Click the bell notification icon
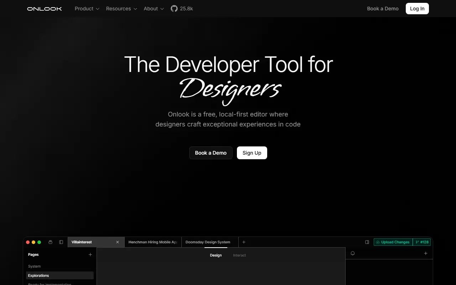The height and width of the screenshot is (285, 456). [353, 253]
